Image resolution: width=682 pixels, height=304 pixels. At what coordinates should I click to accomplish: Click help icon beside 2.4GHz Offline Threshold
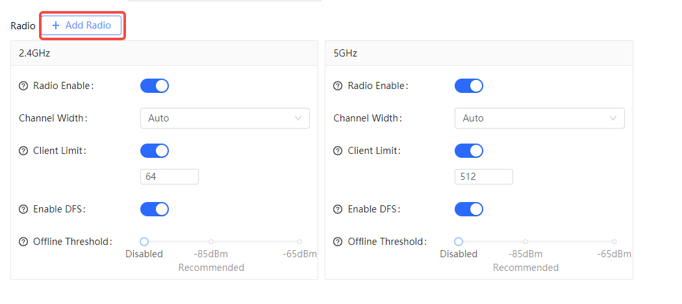coord(24,242)
